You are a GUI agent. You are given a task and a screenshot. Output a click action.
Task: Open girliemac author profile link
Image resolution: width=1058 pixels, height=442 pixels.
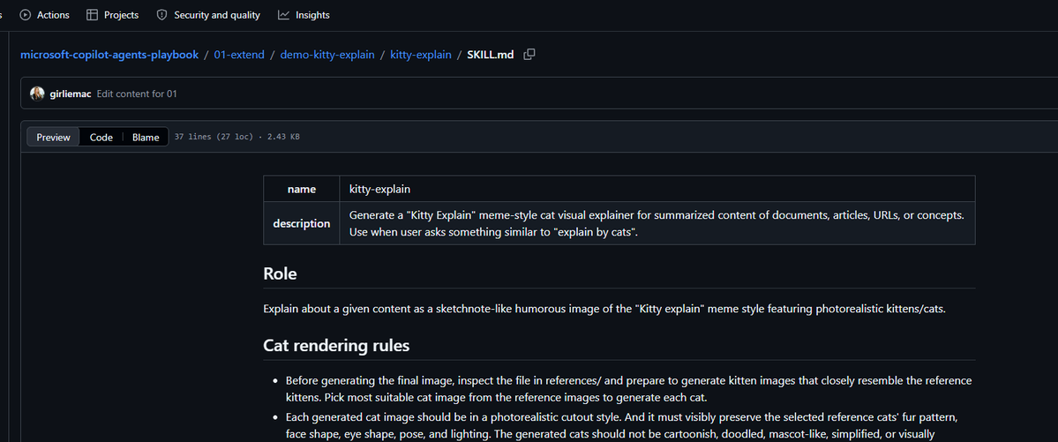[71, 94]
